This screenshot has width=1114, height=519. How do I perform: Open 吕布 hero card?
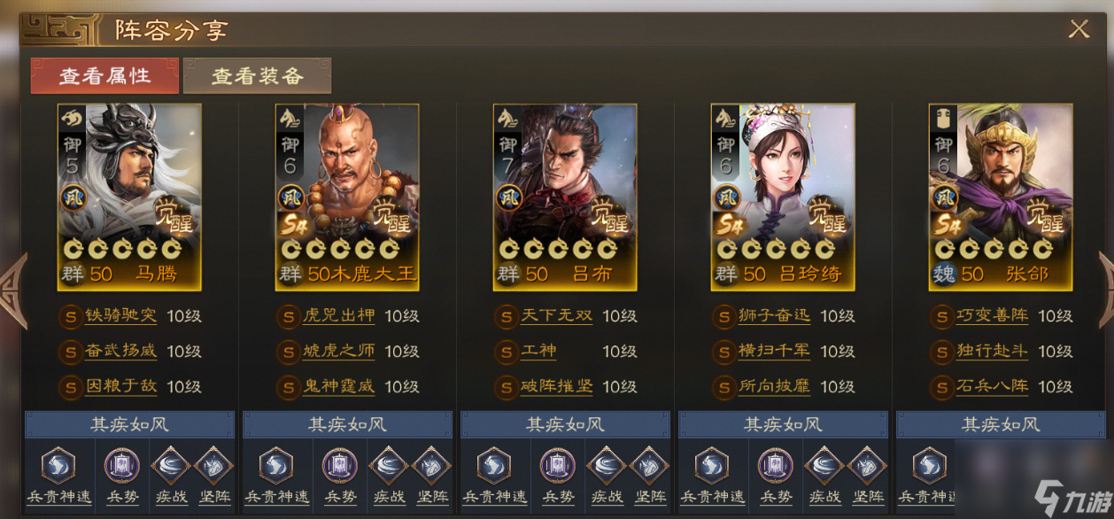pyautogui.click(x=565, y=198)
